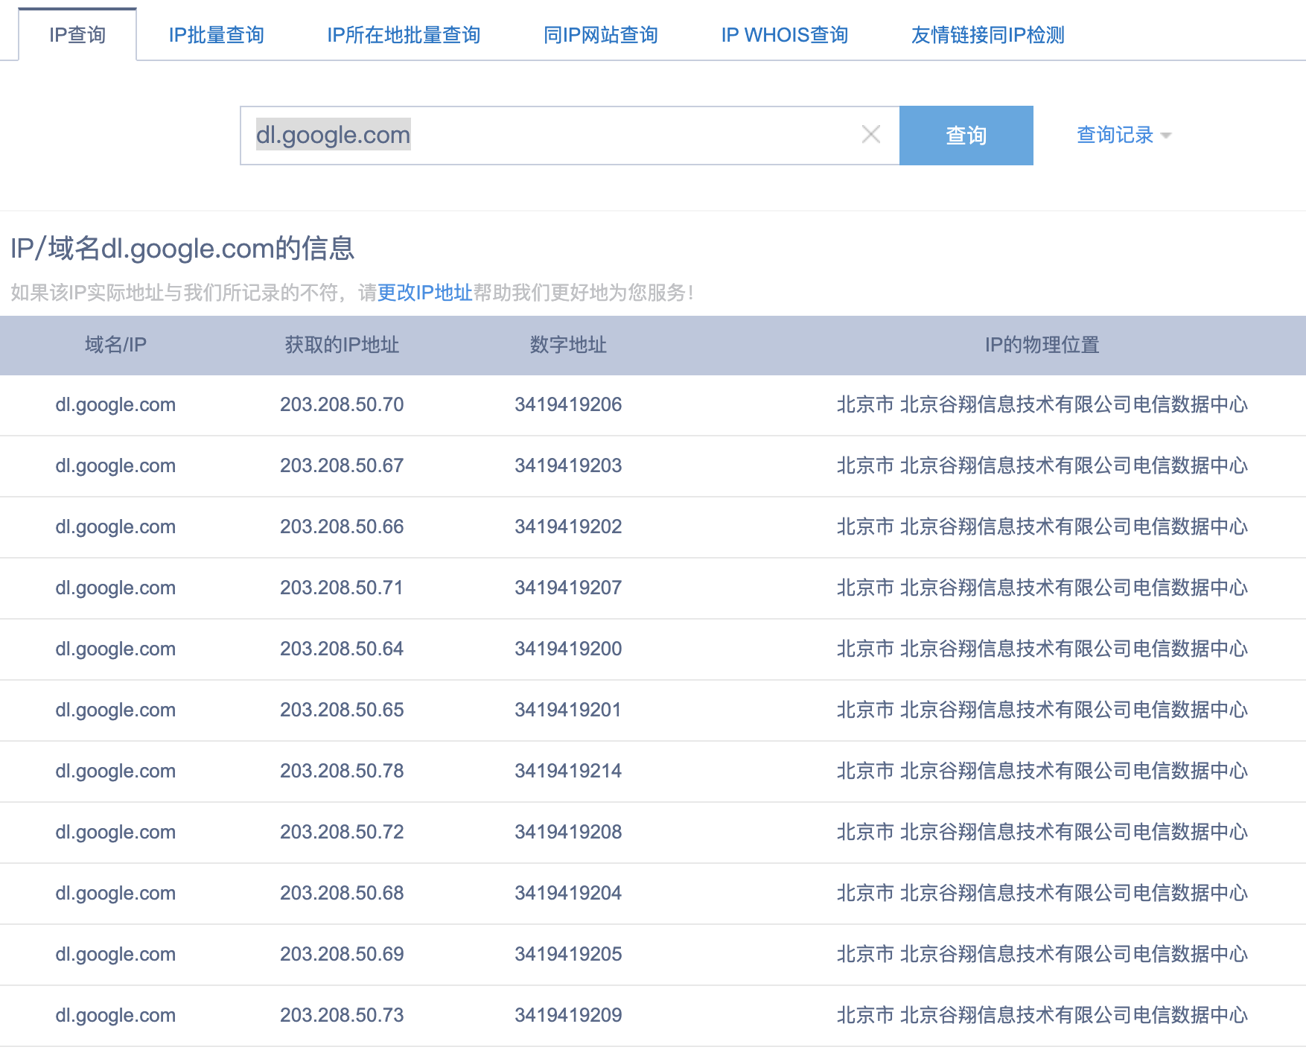Click the location text in the 3419419209 row
1306x1053 pixels.
[x=1042, y=1015]
